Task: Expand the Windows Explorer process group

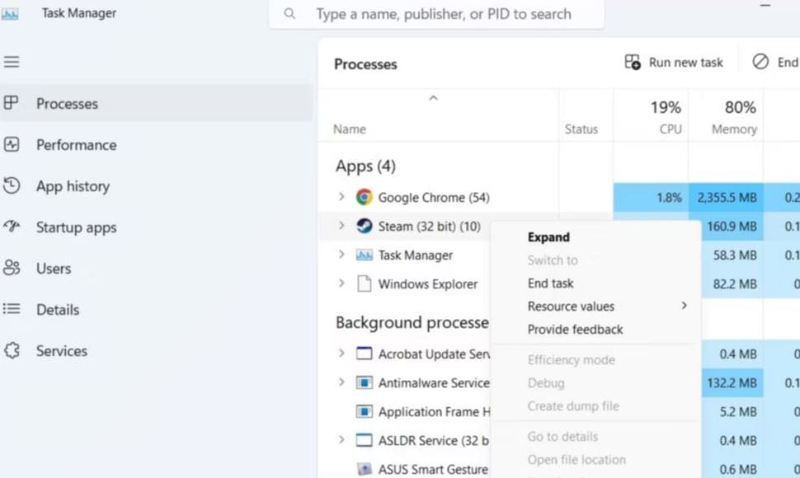Action: (341, 284)
